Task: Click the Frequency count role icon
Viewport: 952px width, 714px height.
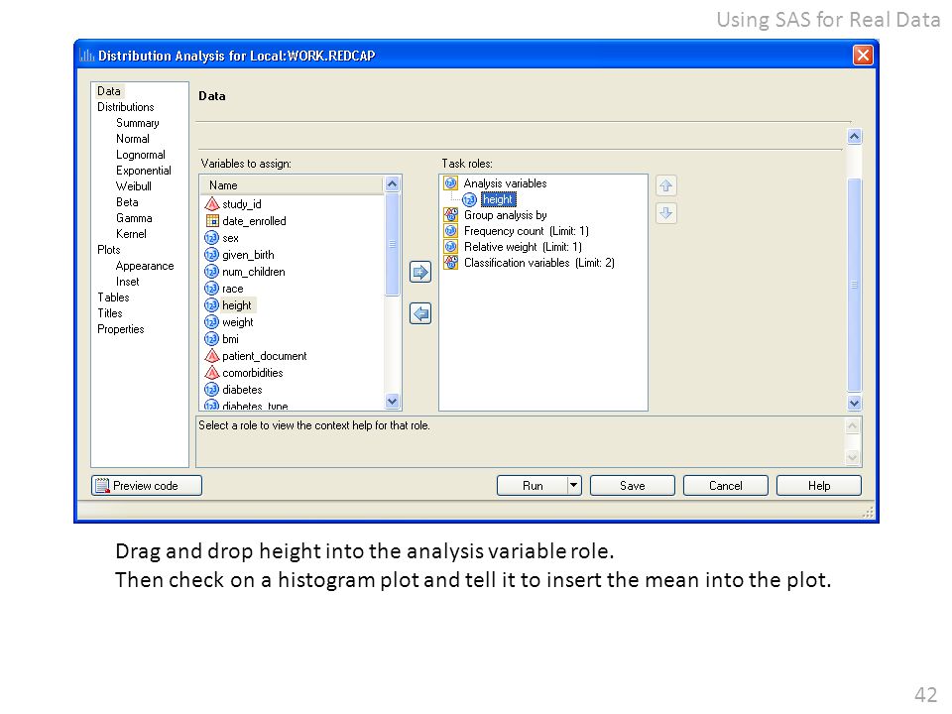Action: point(450,231)
